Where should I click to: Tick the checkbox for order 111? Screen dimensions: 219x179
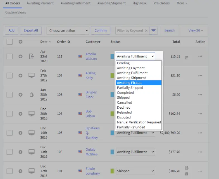[9, 56]
